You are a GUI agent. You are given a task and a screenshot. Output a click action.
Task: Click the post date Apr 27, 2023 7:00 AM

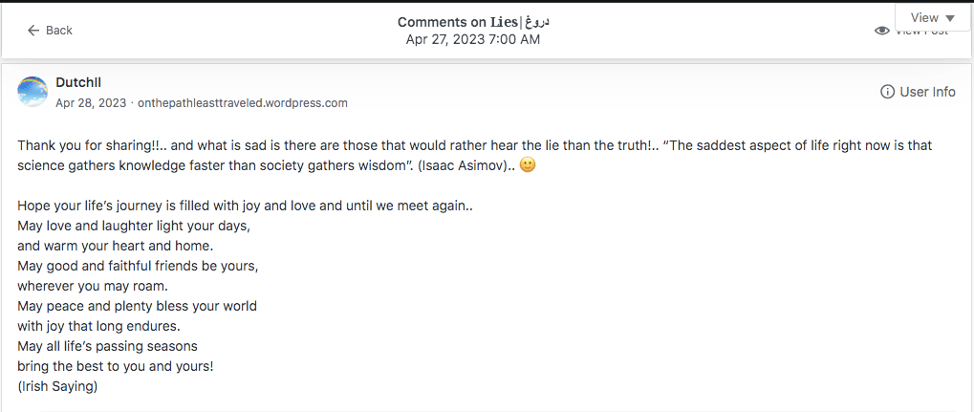[x=473, y=39]
